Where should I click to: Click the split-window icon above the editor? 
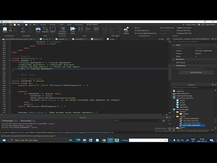(168, 39)
